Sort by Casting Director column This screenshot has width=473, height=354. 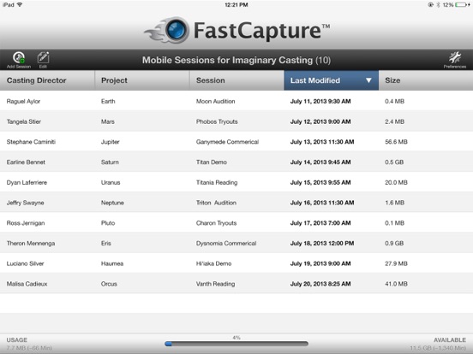point(47,80)
